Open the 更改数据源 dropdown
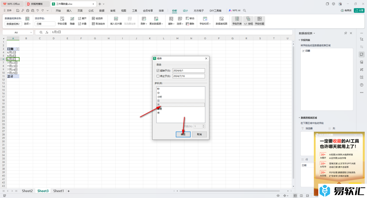 pyautogui.click(x=156, y=24)
